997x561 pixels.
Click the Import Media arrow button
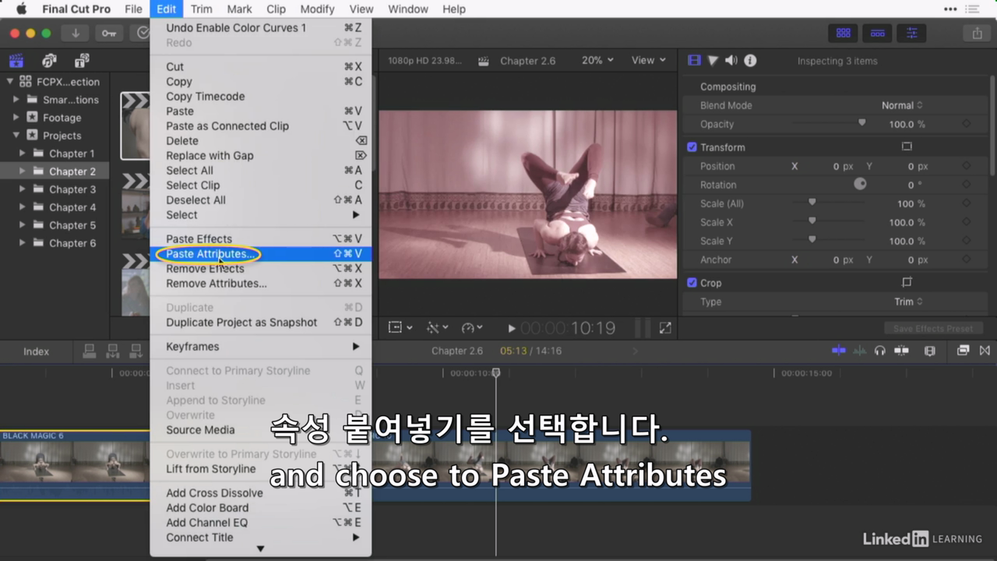point(76,33)
